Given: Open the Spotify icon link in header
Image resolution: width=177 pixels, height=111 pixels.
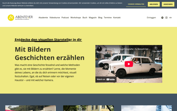Looking at the screenshot, I should (x=162, y=17).
